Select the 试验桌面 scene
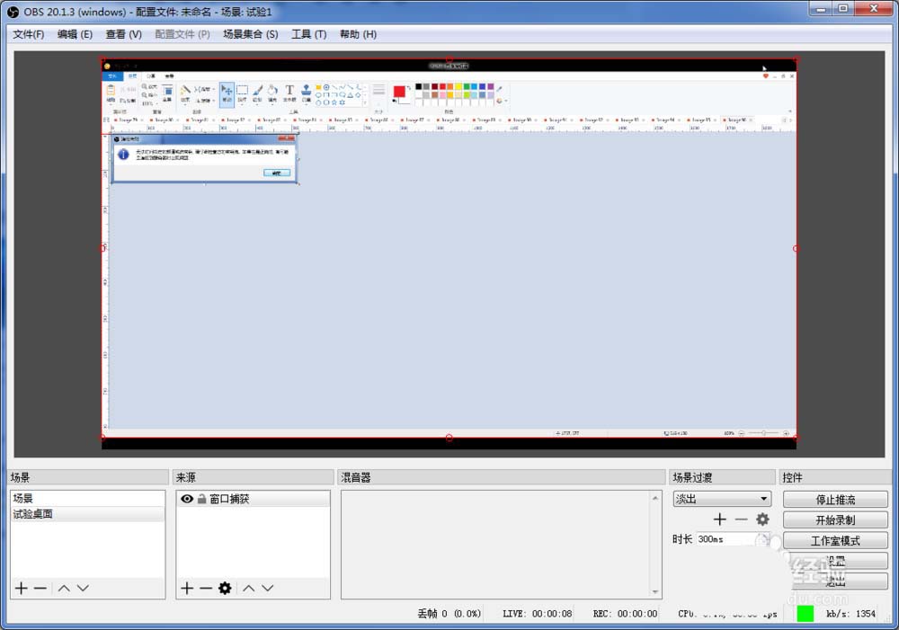The height and width of the screenshot is (630, 899). click(x=33, y=513)
